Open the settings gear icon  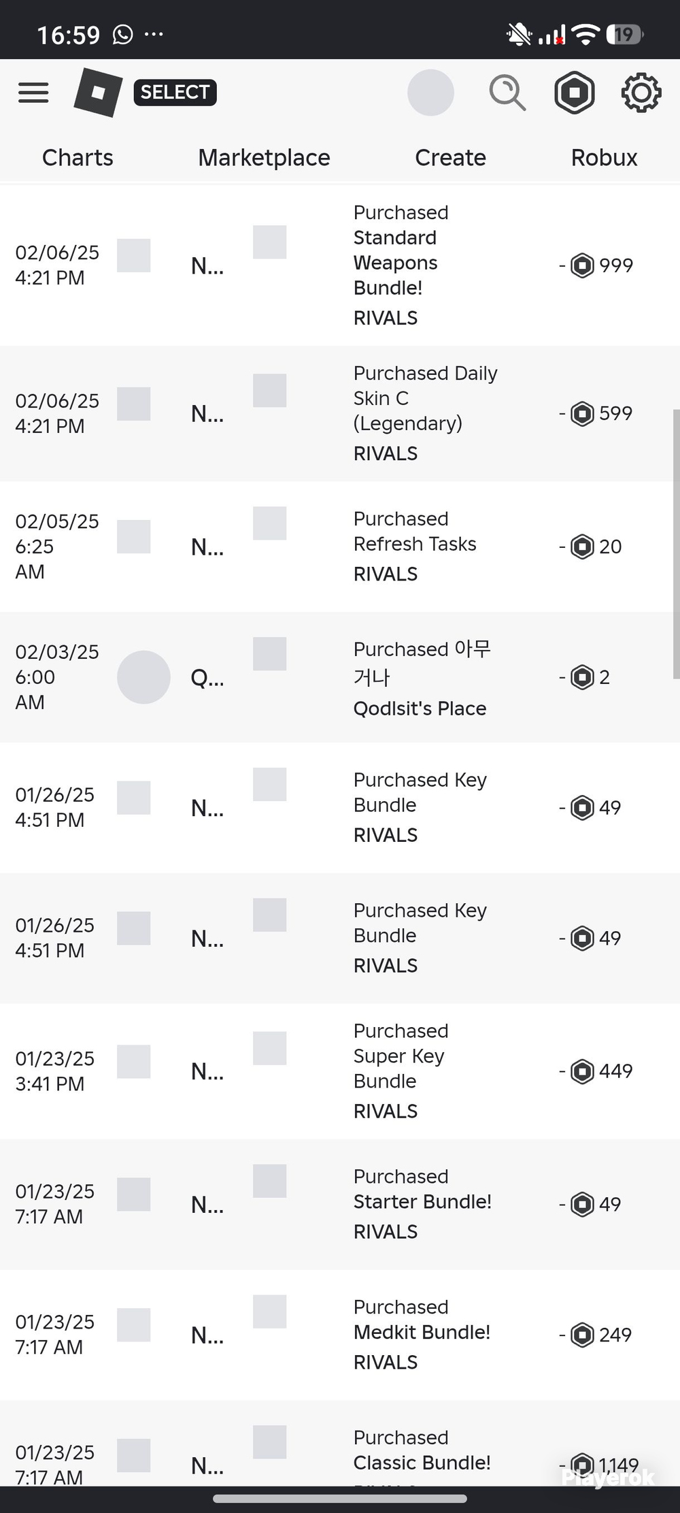(641, 93)
